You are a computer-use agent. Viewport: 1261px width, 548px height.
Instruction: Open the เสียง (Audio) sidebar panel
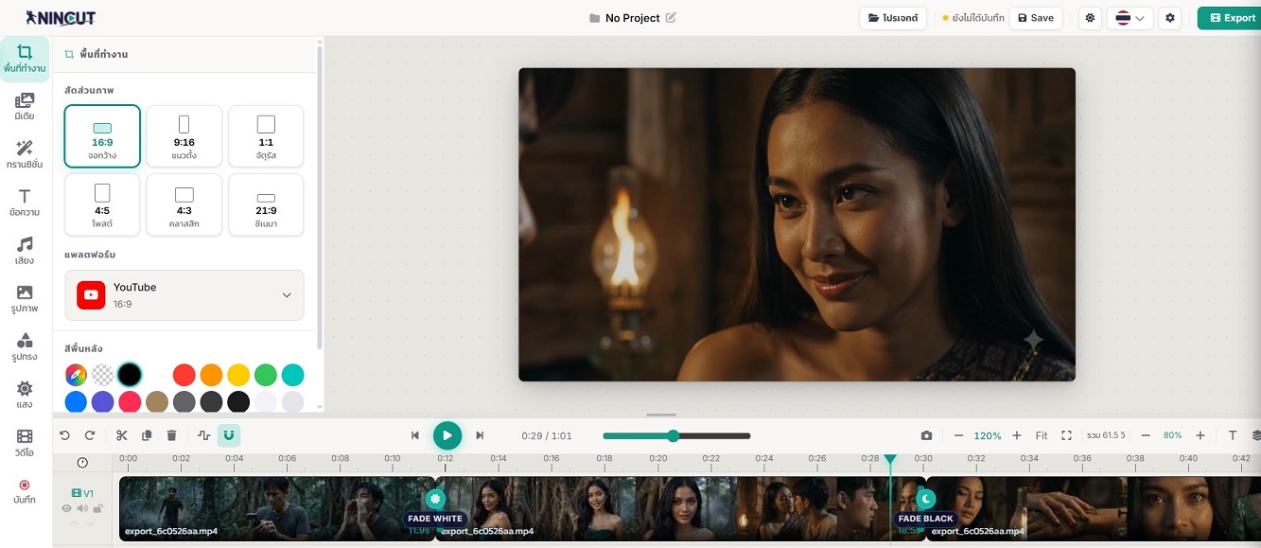click(25, 251)
